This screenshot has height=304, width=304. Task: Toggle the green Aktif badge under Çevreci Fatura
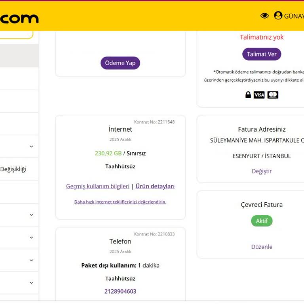tap(262, 221)
